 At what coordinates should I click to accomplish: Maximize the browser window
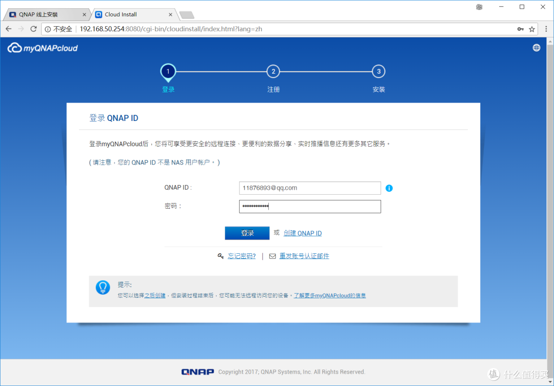pyautogui.click(x=522, y=7)
